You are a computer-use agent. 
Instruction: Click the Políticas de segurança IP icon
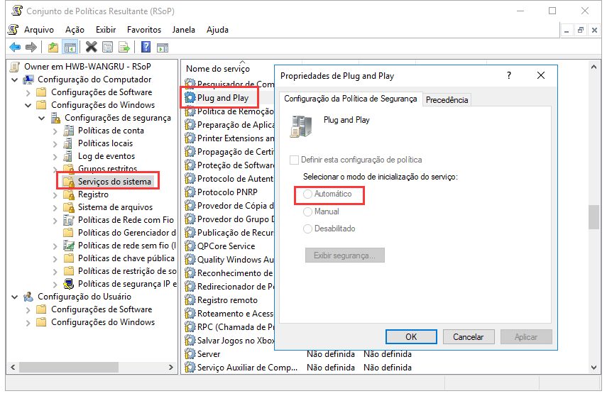point(69,284)
